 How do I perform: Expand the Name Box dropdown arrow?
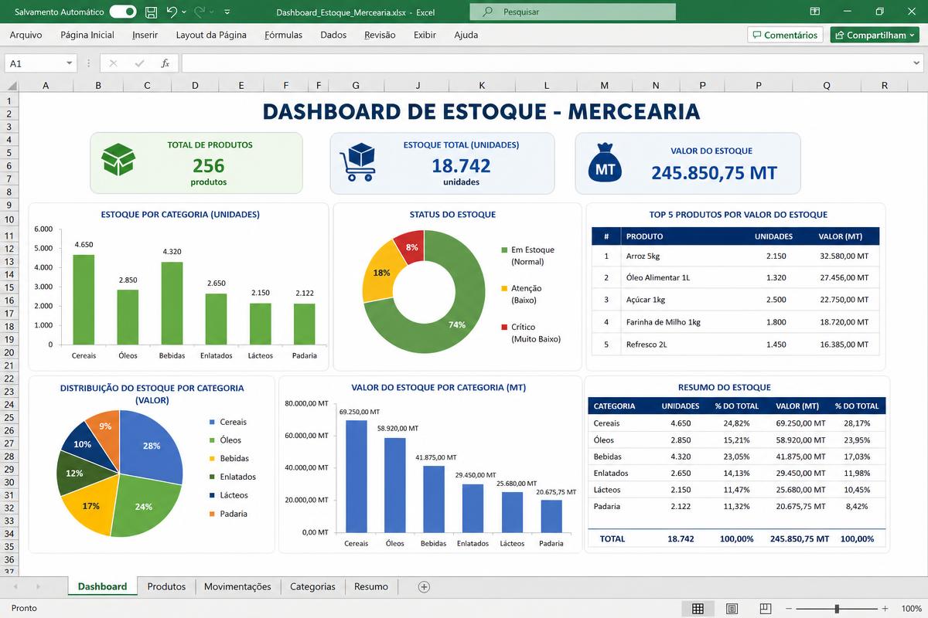click(x=70, y=63)
